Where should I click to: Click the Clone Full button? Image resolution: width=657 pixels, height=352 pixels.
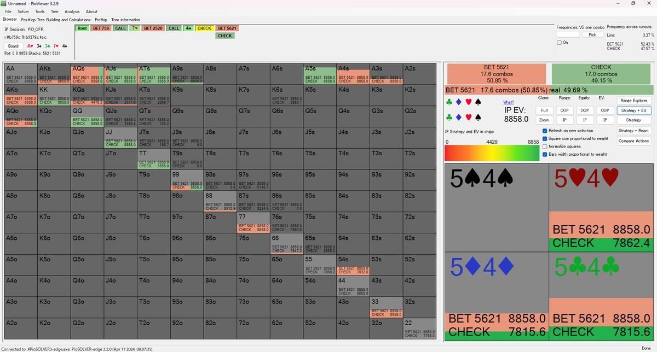pos(544,110)
